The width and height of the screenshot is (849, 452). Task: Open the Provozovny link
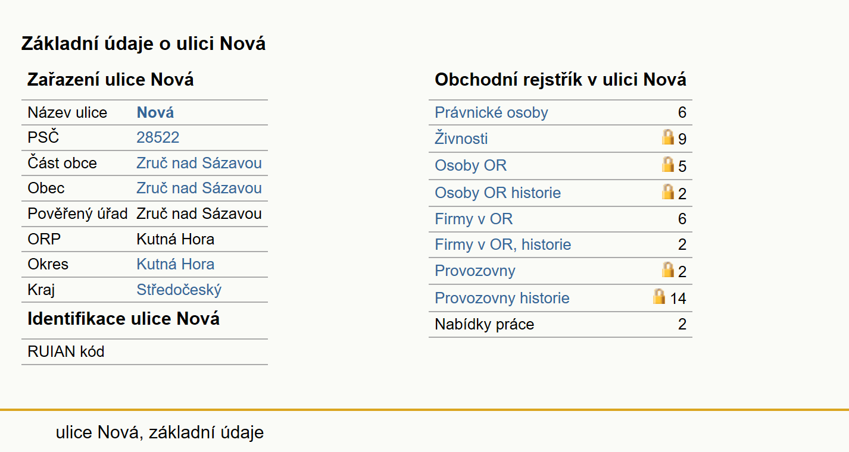click(x=475, y=271)
